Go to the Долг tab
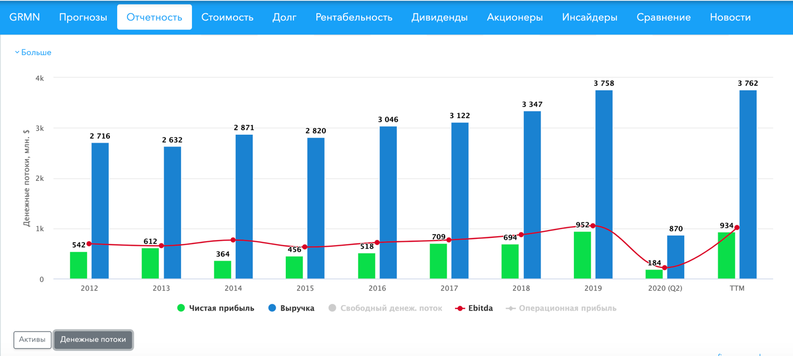The width and height of the screenshot is (793, 356). coord(284,17)
